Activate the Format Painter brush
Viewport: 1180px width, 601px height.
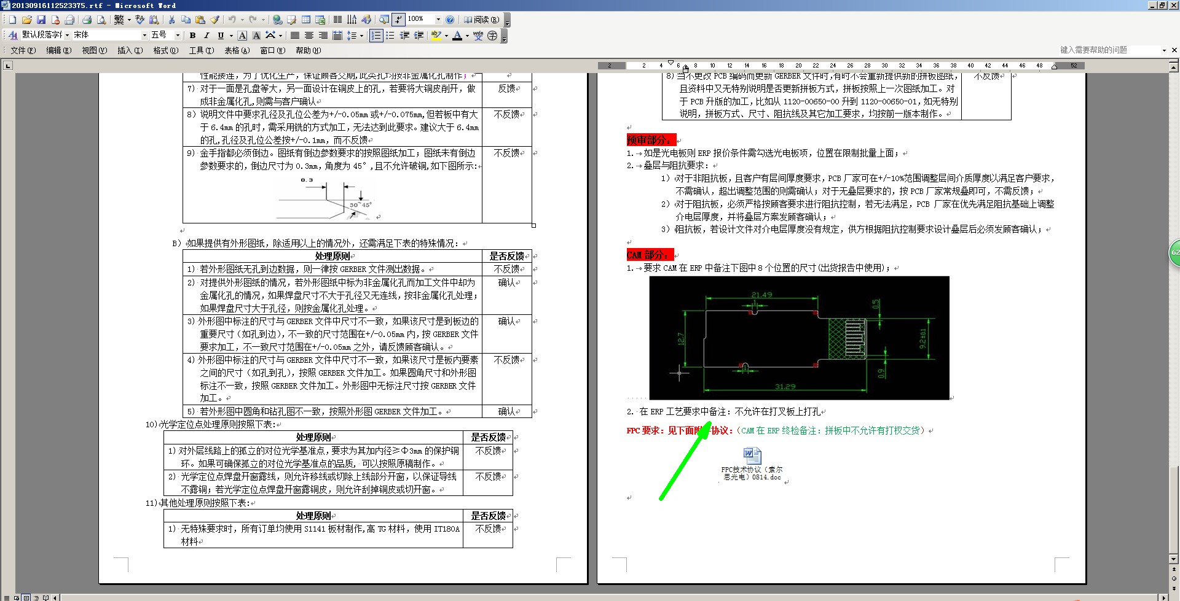[x=214, y=20]
